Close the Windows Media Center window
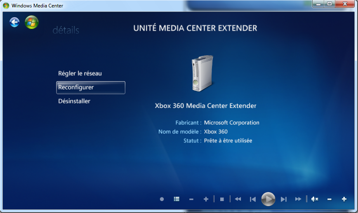 [345, 4]
